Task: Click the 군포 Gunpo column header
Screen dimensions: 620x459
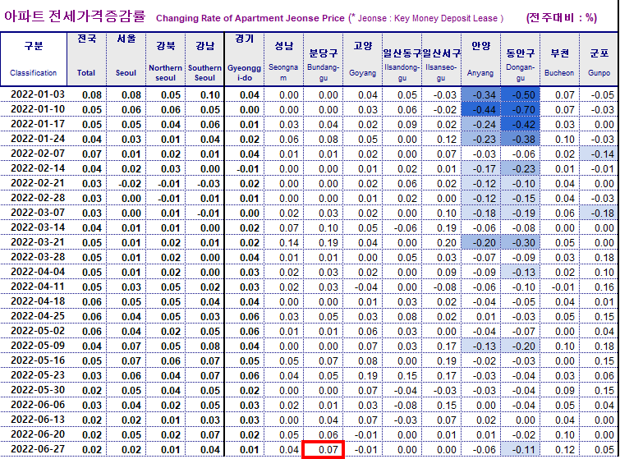Action: coord(599,59)
